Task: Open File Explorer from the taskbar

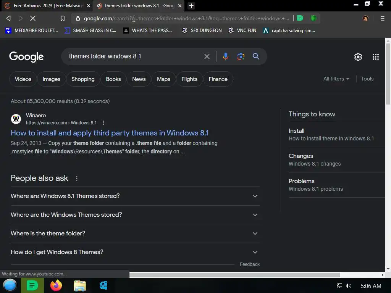Action: [80, 286]
